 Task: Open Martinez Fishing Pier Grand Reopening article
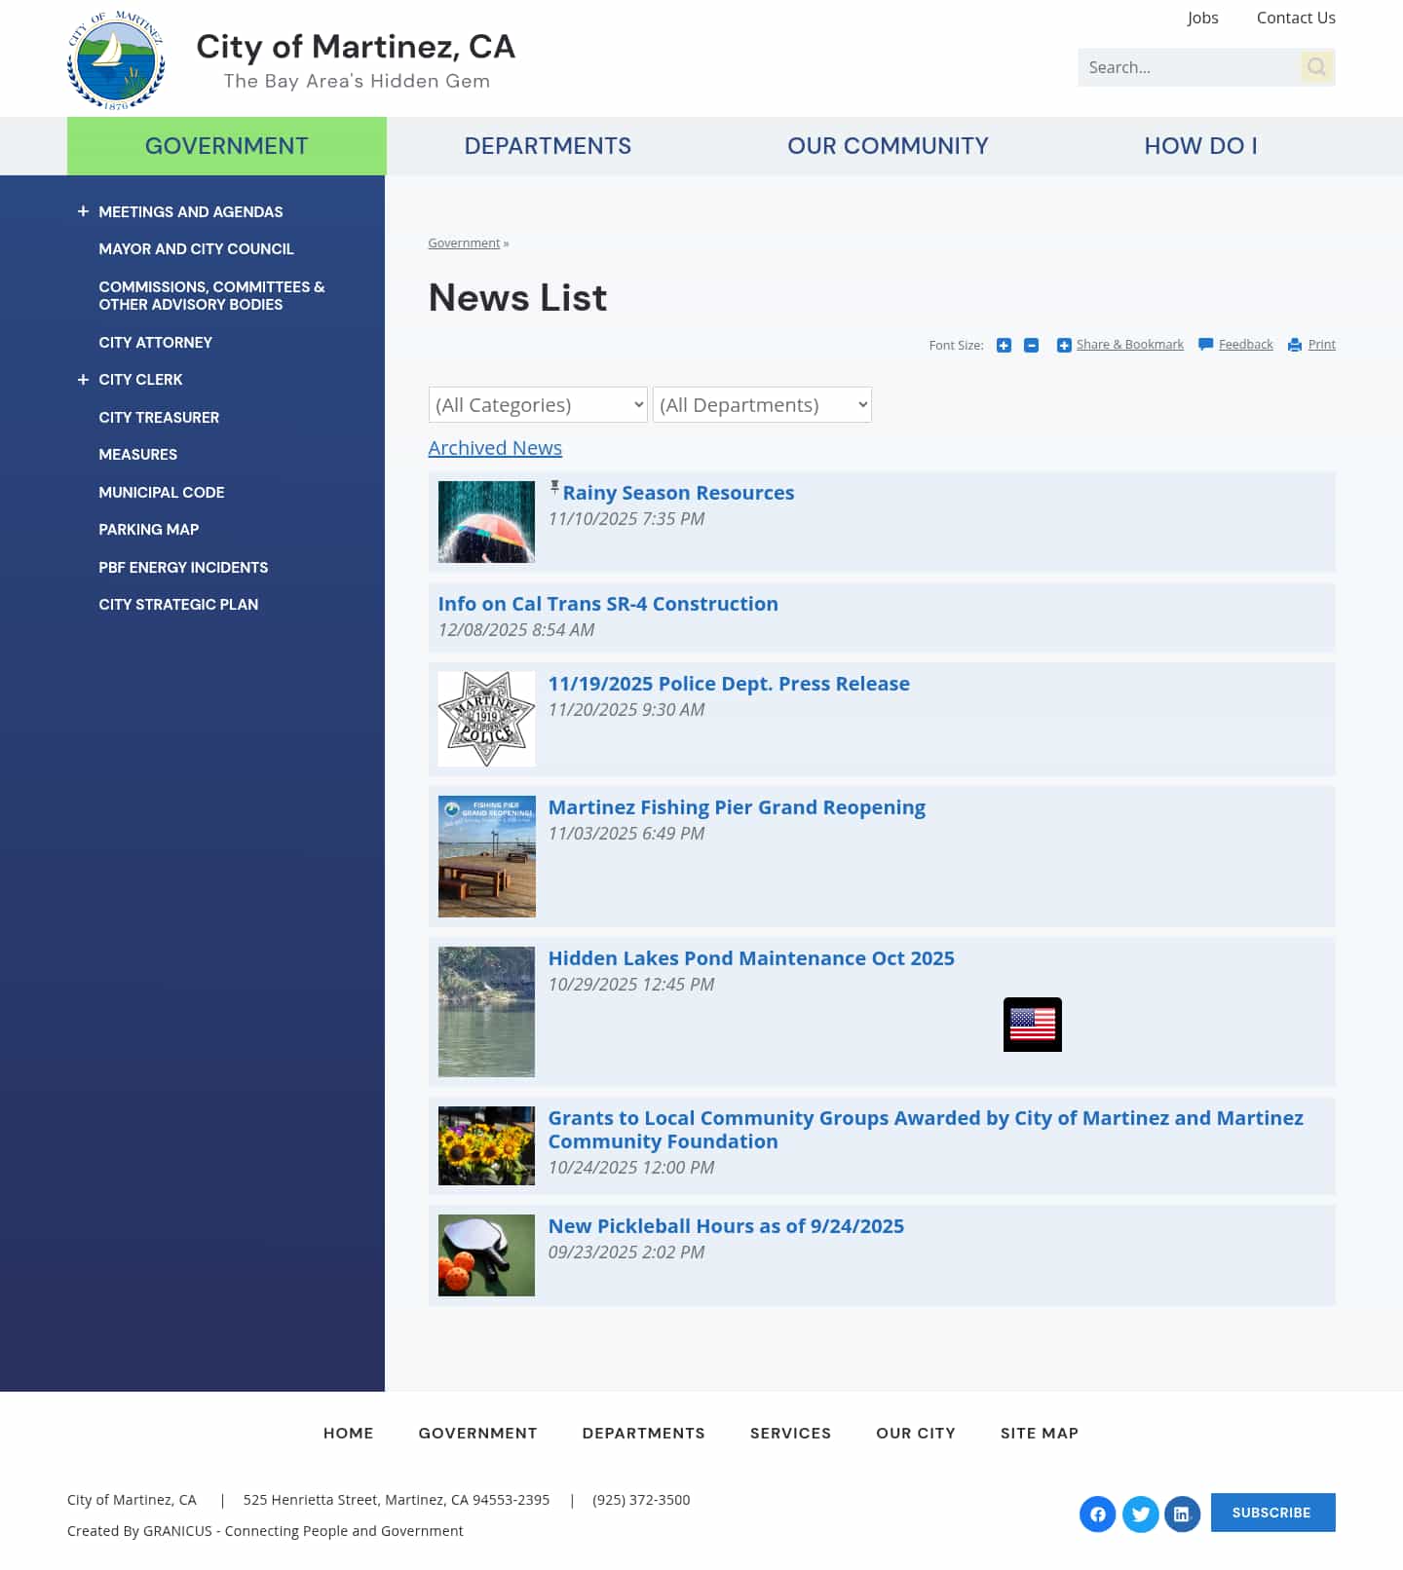coord(737,807)
